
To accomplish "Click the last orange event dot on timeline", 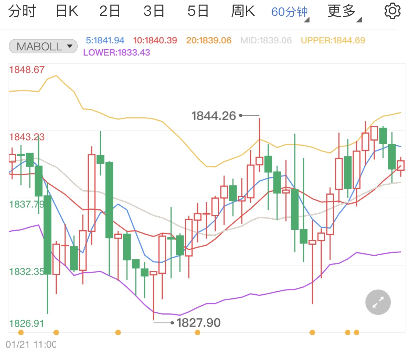I will (357, 332).
